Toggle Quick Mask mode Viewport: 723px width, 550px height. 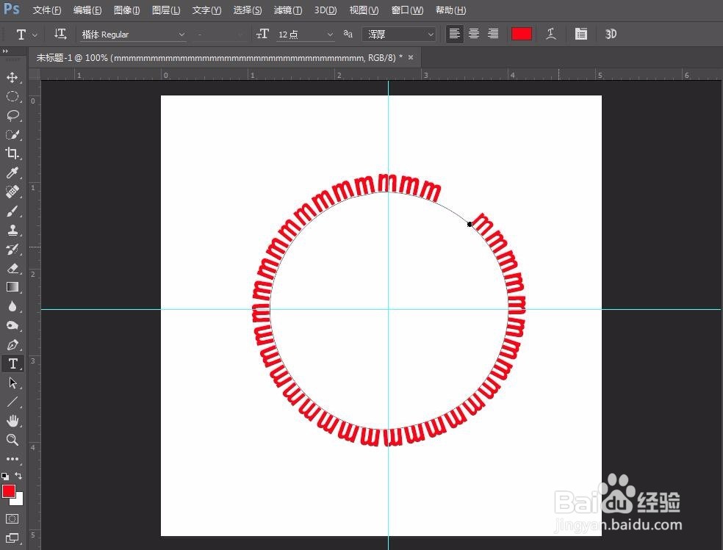click(12, 518)
